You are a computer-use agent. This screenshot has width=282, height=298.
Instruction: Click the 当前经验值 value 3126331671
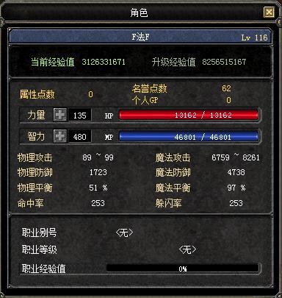click(104, 62)
